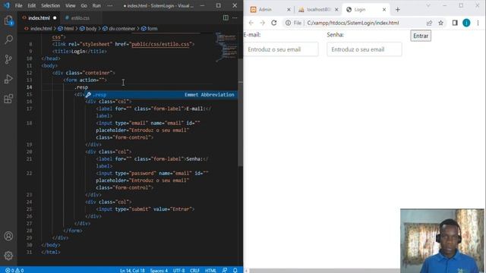Expand the overflow menu ellipsis in the menu bar
This screenshot has width=486, height=273.
(109, 5)
